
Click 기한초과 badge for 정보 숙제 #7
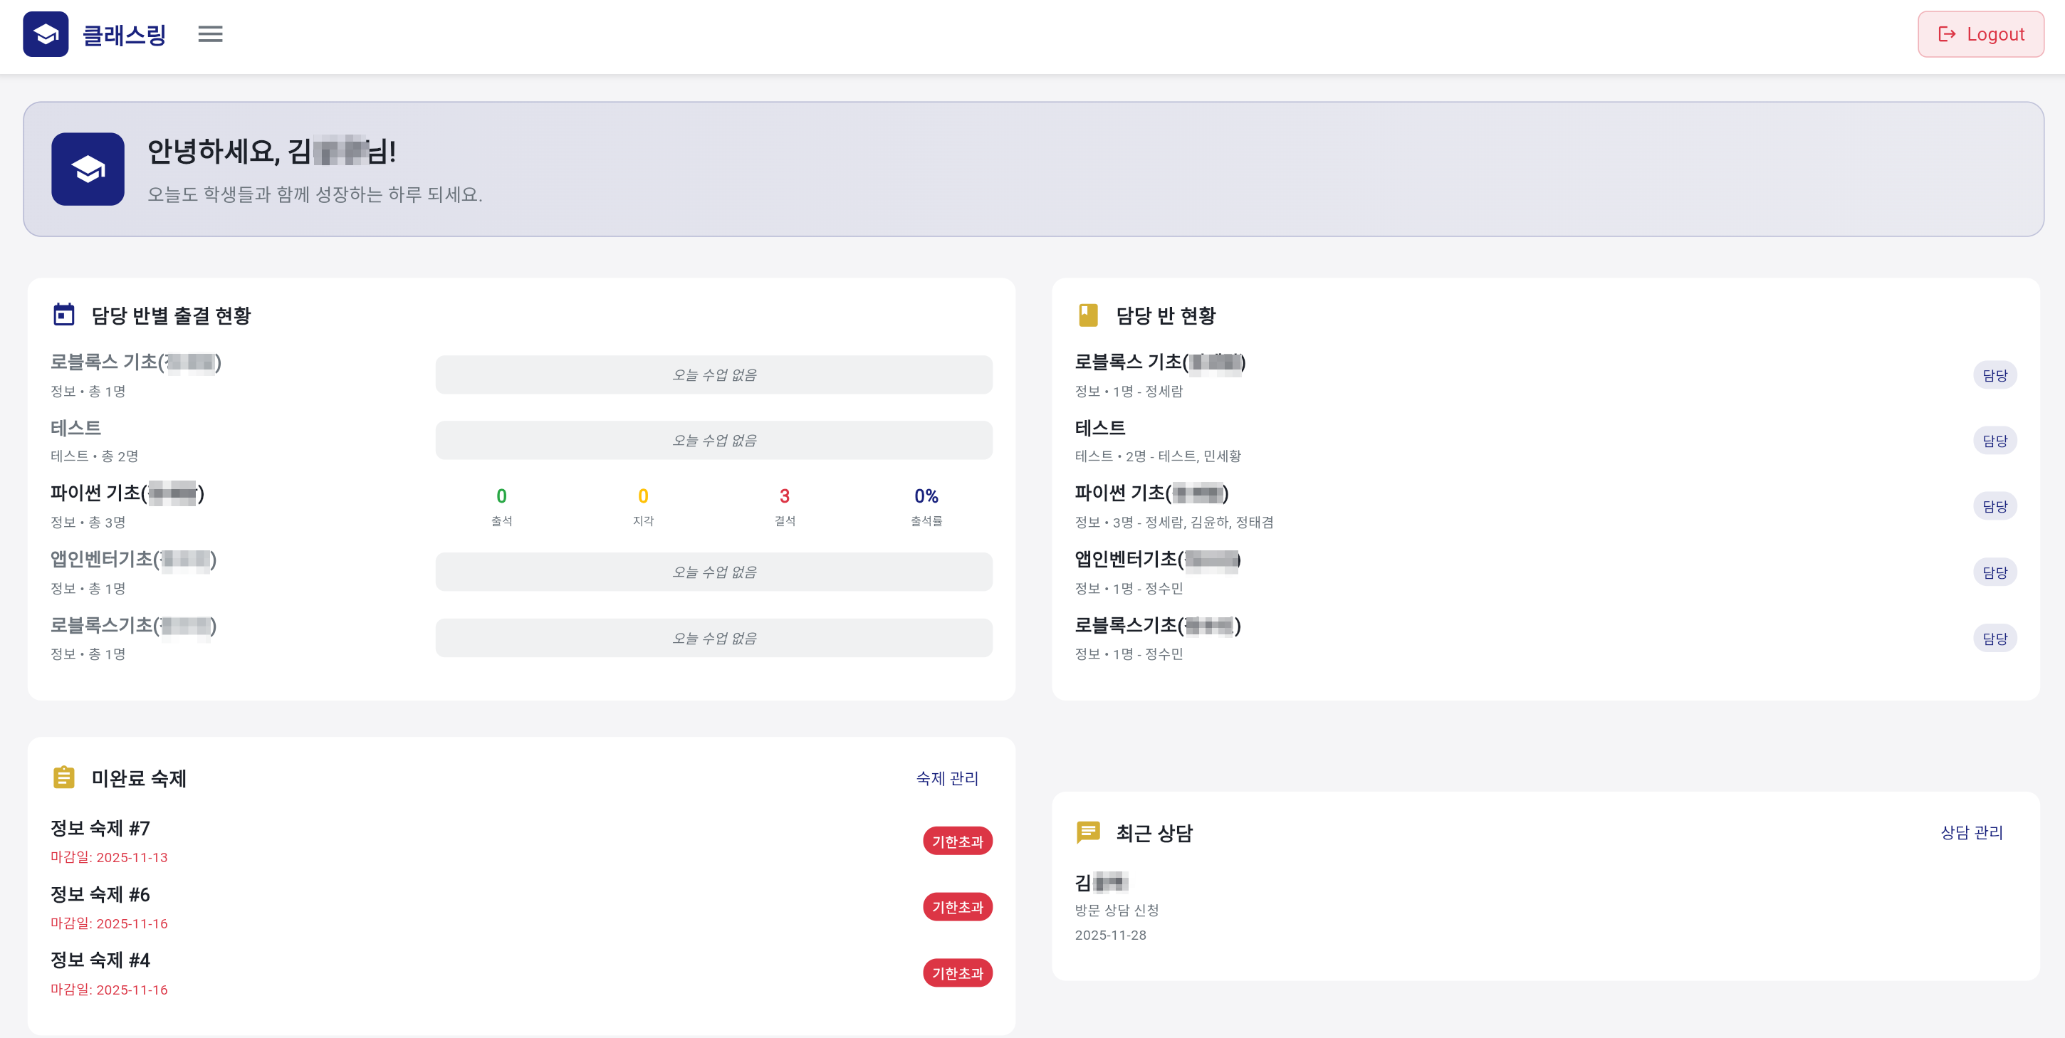click(x=957, y=841)
